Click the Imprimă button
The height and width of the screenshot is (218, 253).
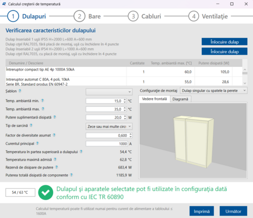(x=202, y=211)
